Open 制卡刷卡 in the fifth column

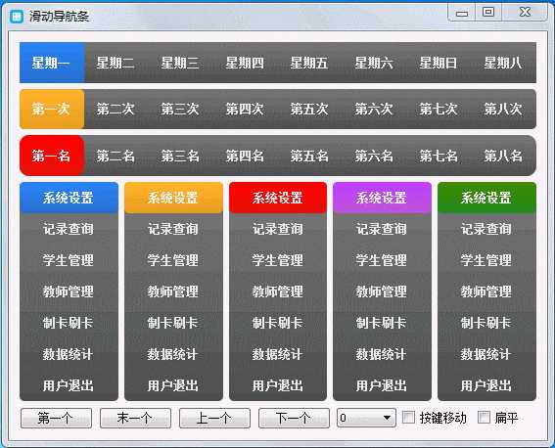pyautogui.click(x=487, y=323)
